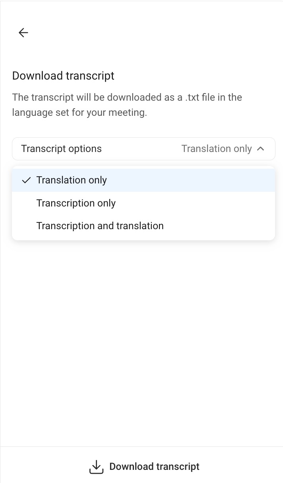Choose Transcription and translation option
The width and height of the screenshot is (283, 483).
(100, 226)
